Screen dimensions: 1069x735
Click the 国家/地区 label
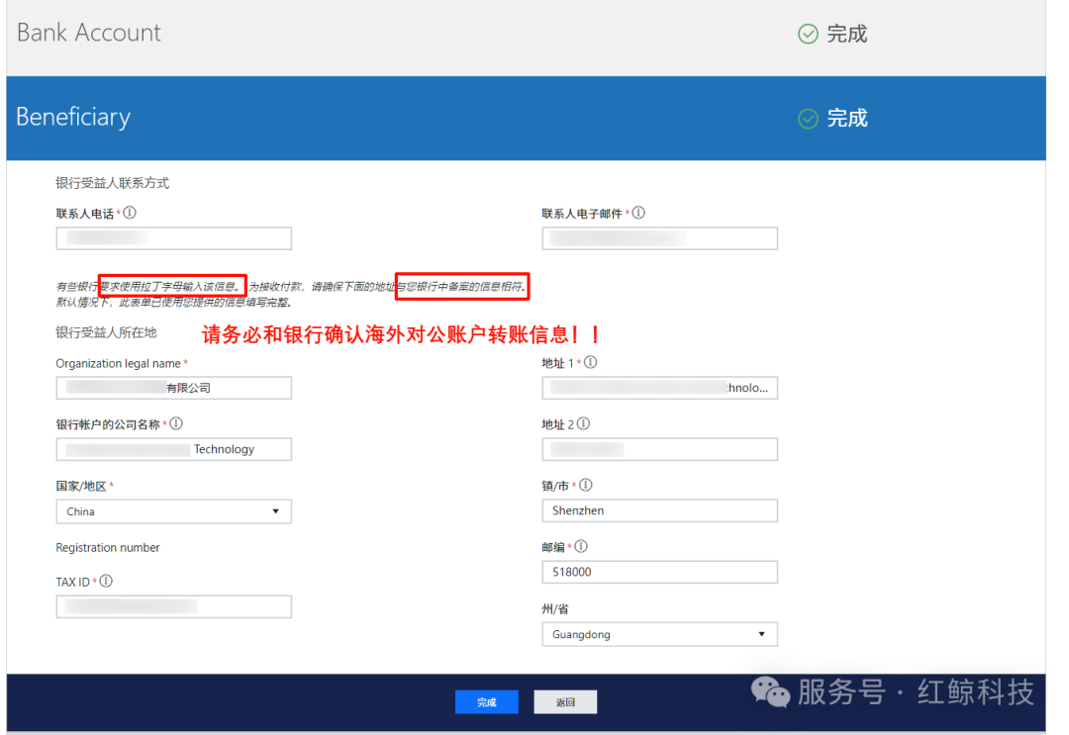click(x=81, y=486)
